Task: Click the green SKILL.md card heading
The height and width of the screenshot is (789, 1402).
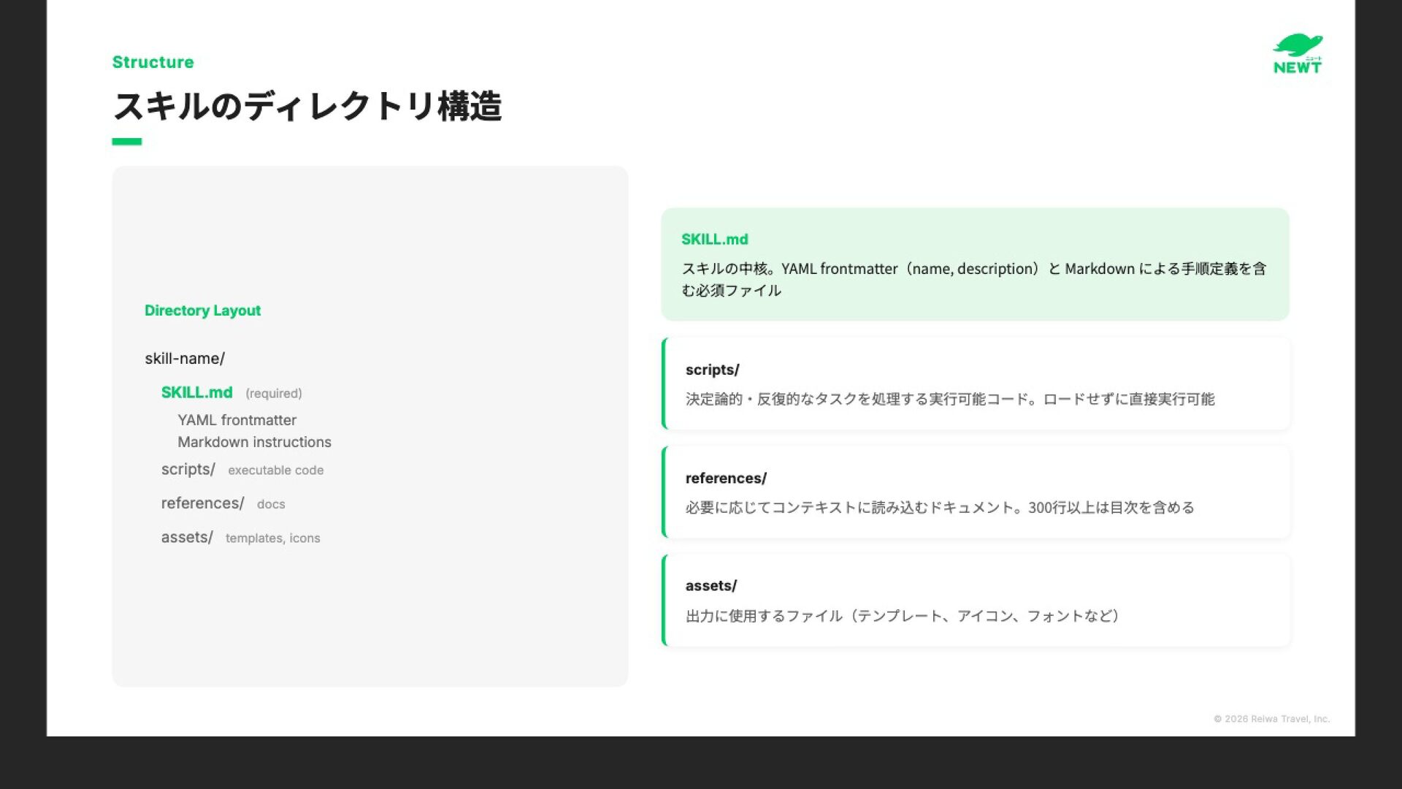Action: (714, 240)
